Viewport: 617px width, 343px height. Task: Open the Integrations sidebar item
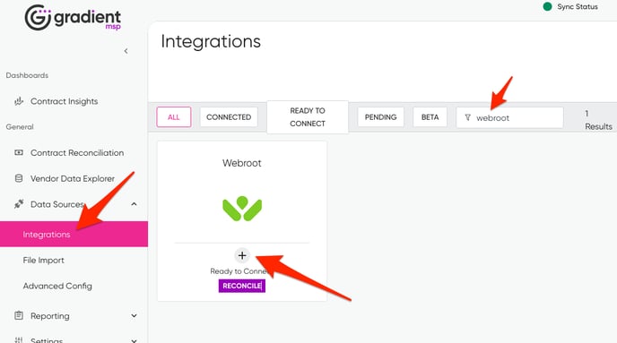[x=74, y=234]
